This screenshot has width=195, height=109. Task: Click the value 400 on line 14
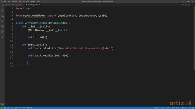65,56
